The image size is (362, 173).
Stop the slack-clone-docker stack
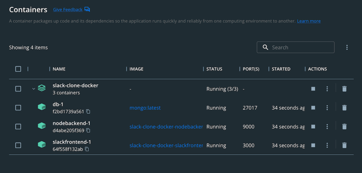click(313, 89)
